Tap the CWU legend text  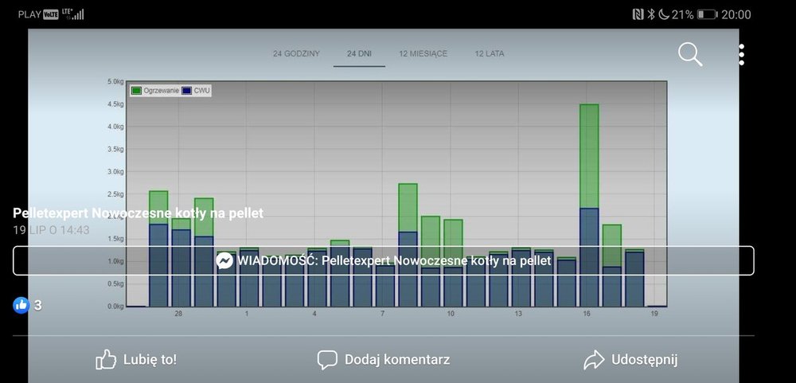click(201, 91)
